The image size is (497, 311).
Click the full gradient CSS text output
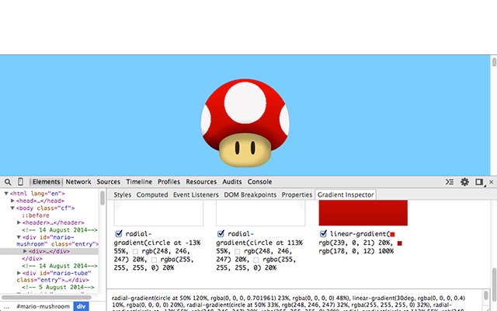click(288, 303)
